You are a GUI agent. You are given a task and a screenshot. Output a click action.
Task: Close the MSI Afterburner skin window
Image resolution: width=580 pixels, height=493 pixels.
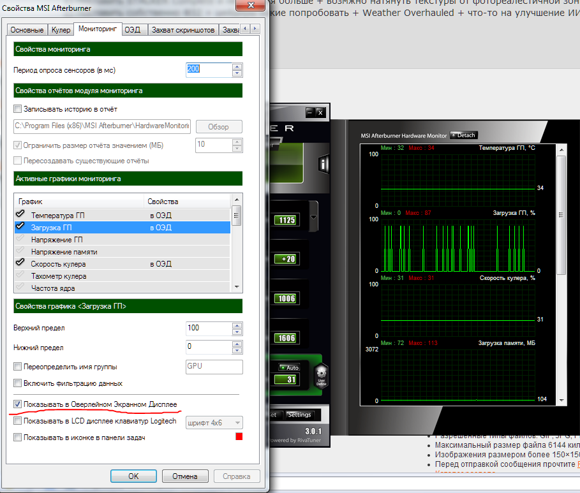(320, 112)
